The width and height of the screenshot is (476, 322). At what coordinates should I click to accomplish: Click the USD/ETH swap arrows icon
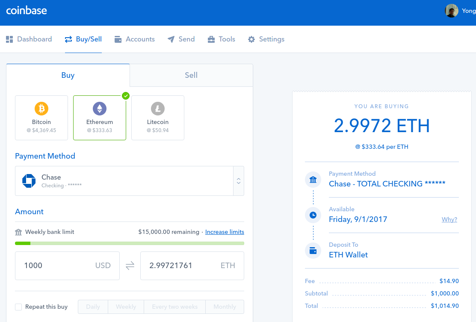(130, 266)
